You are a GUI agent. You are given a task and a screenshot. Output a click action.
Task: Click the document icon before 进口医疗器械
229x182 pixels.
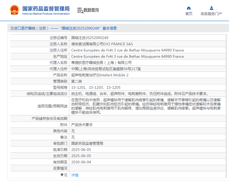(x=12, y=28)
